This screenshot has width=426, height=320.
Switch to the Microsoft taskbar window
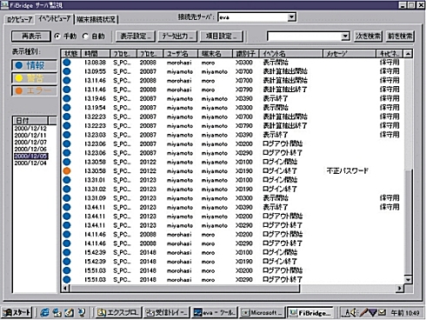pos(263,312)
